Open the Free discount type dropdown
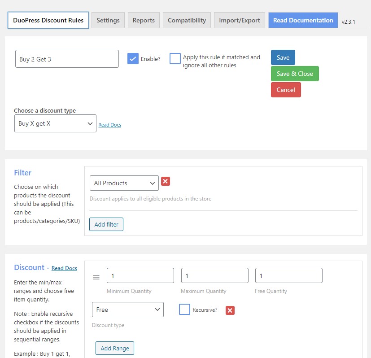Screen dimensions: 371x358 pyautogui.click(x=128, y=310)
